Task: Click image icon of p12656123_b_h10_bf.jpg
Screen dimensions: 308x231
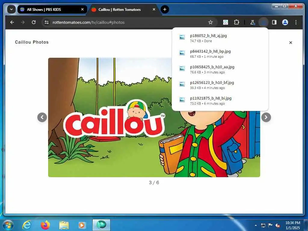Action: (x=182, y=84)
